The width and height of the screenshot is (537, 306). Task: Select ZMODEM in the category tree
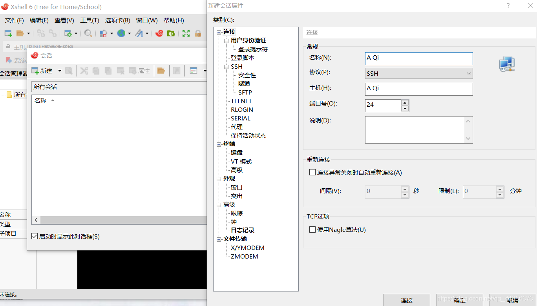point(244,257)
